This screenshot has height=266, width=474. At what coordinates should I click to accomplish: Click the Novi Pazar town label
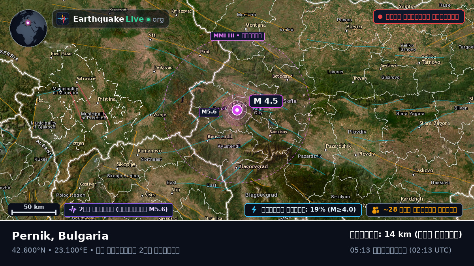(x=61, y=54)
